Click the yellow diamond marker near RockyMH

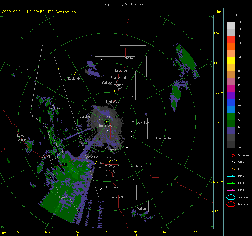(x=75, y=73)
